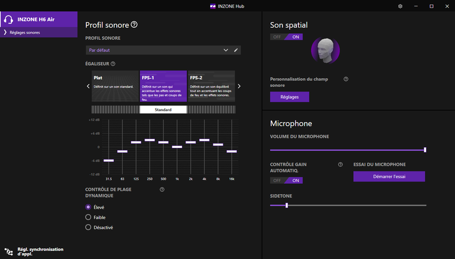Click the PROFIL SONORE label
Viewport: 455px width, 259px height.
coord(102,38)
